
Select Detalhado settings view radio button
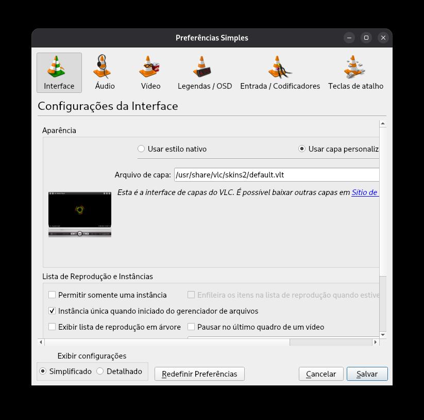coord(100,371)
